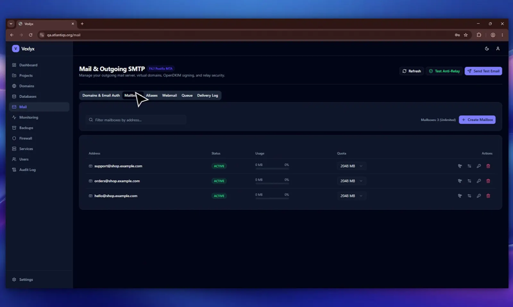Click the key icon for hello@shop.example.com
The height and width of the screenshot is (307, 513).
pyautogui.click(x=479, y=196)
